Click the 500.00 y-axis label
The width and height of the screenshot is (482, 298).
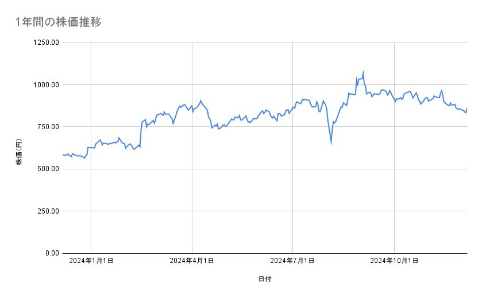click(48, 169)
